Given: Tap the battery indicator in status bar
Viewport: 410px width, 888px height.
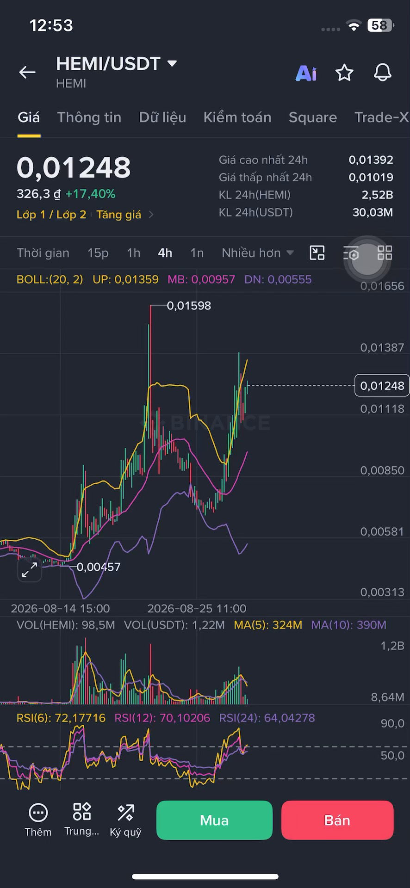Looking at the screenshot, I should (x=380, y=25).
